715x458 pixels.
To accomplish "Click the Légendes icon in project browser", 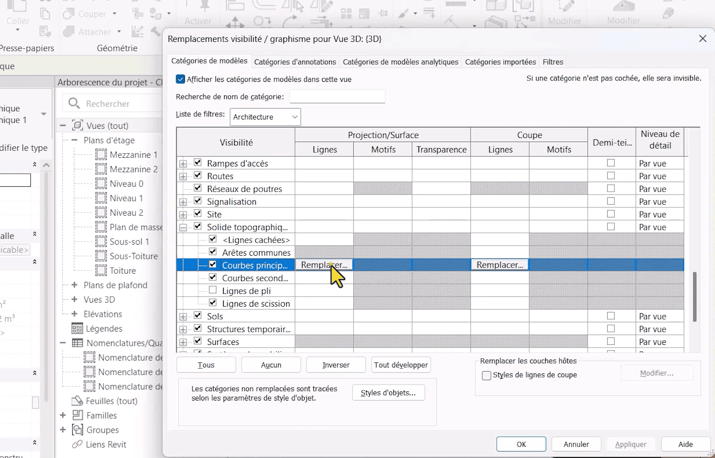I will point(77,328).
